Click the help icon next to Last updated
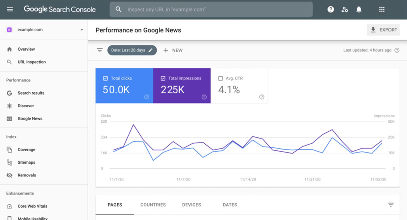 pos(397,50)
